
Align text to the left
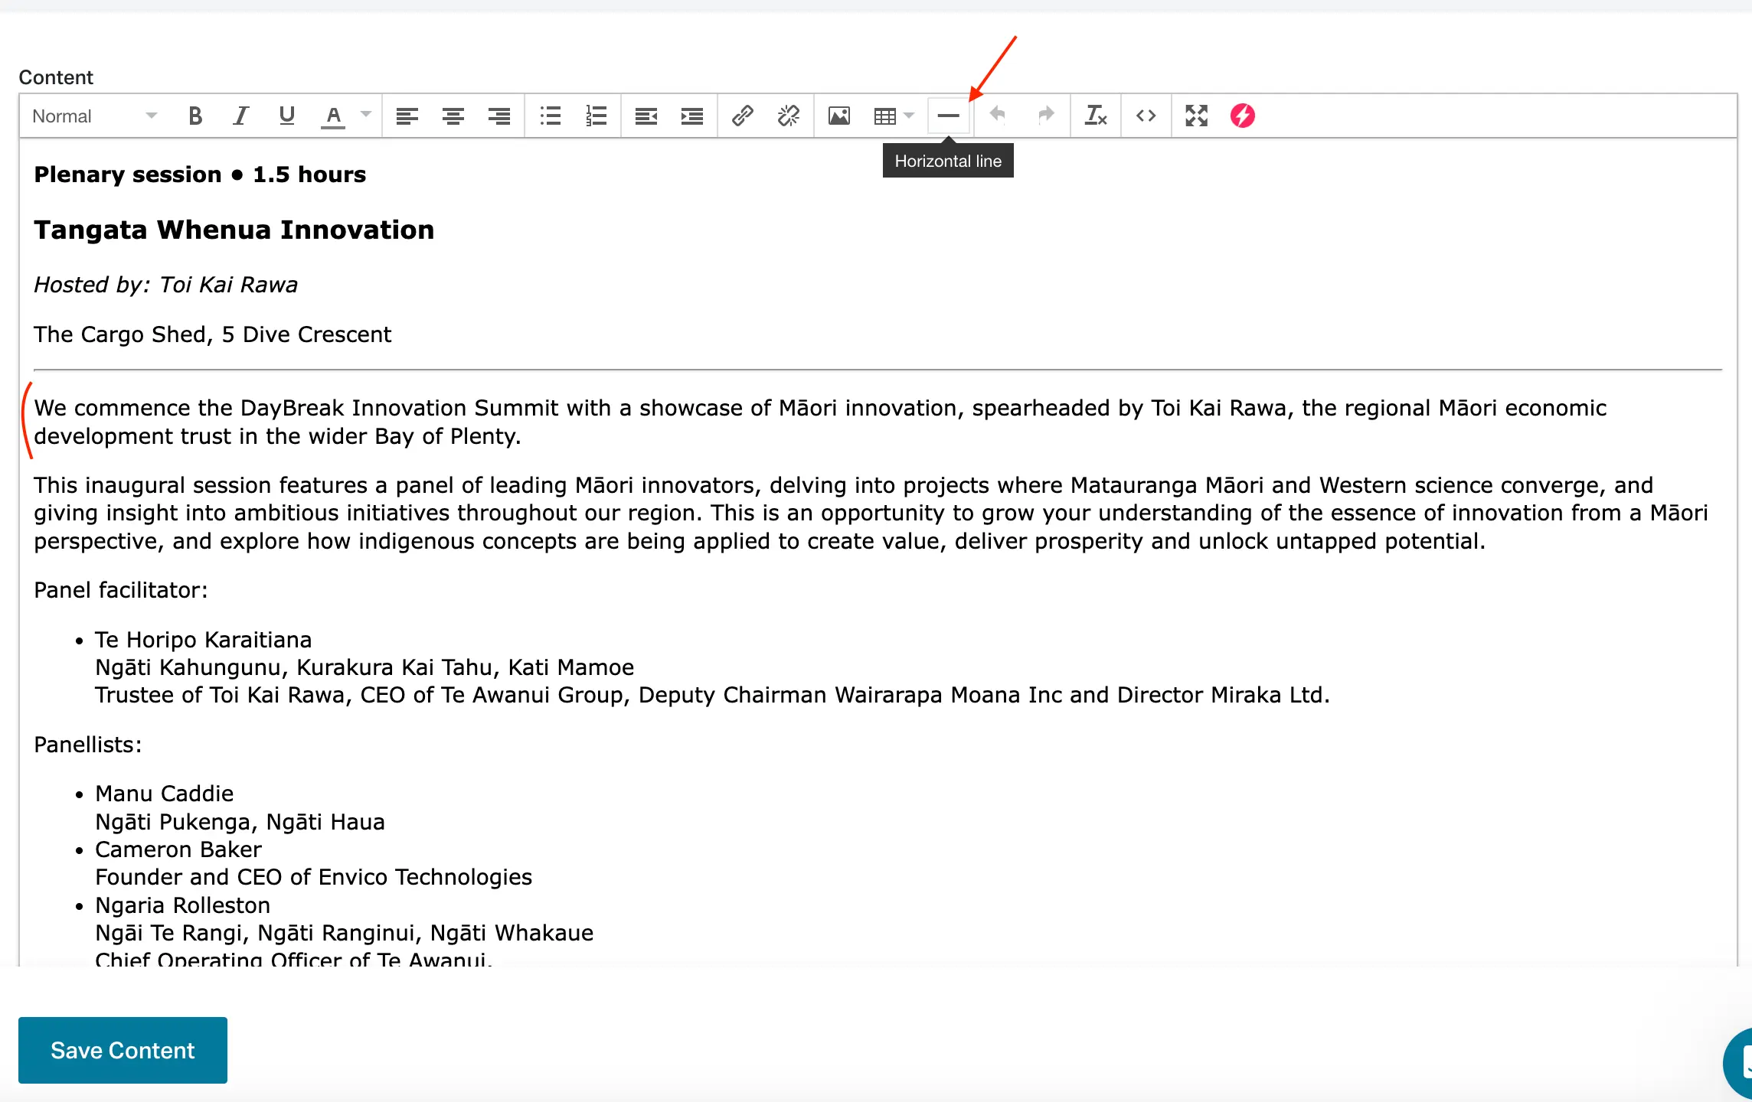407,116
